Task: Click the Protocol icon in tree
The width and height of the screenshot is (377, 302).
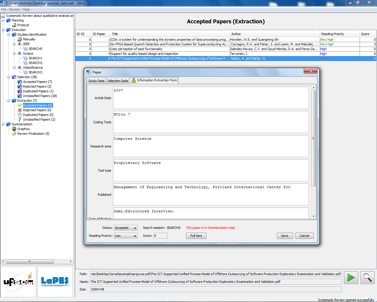Action: pyautogui.click(x=14, y=25)
